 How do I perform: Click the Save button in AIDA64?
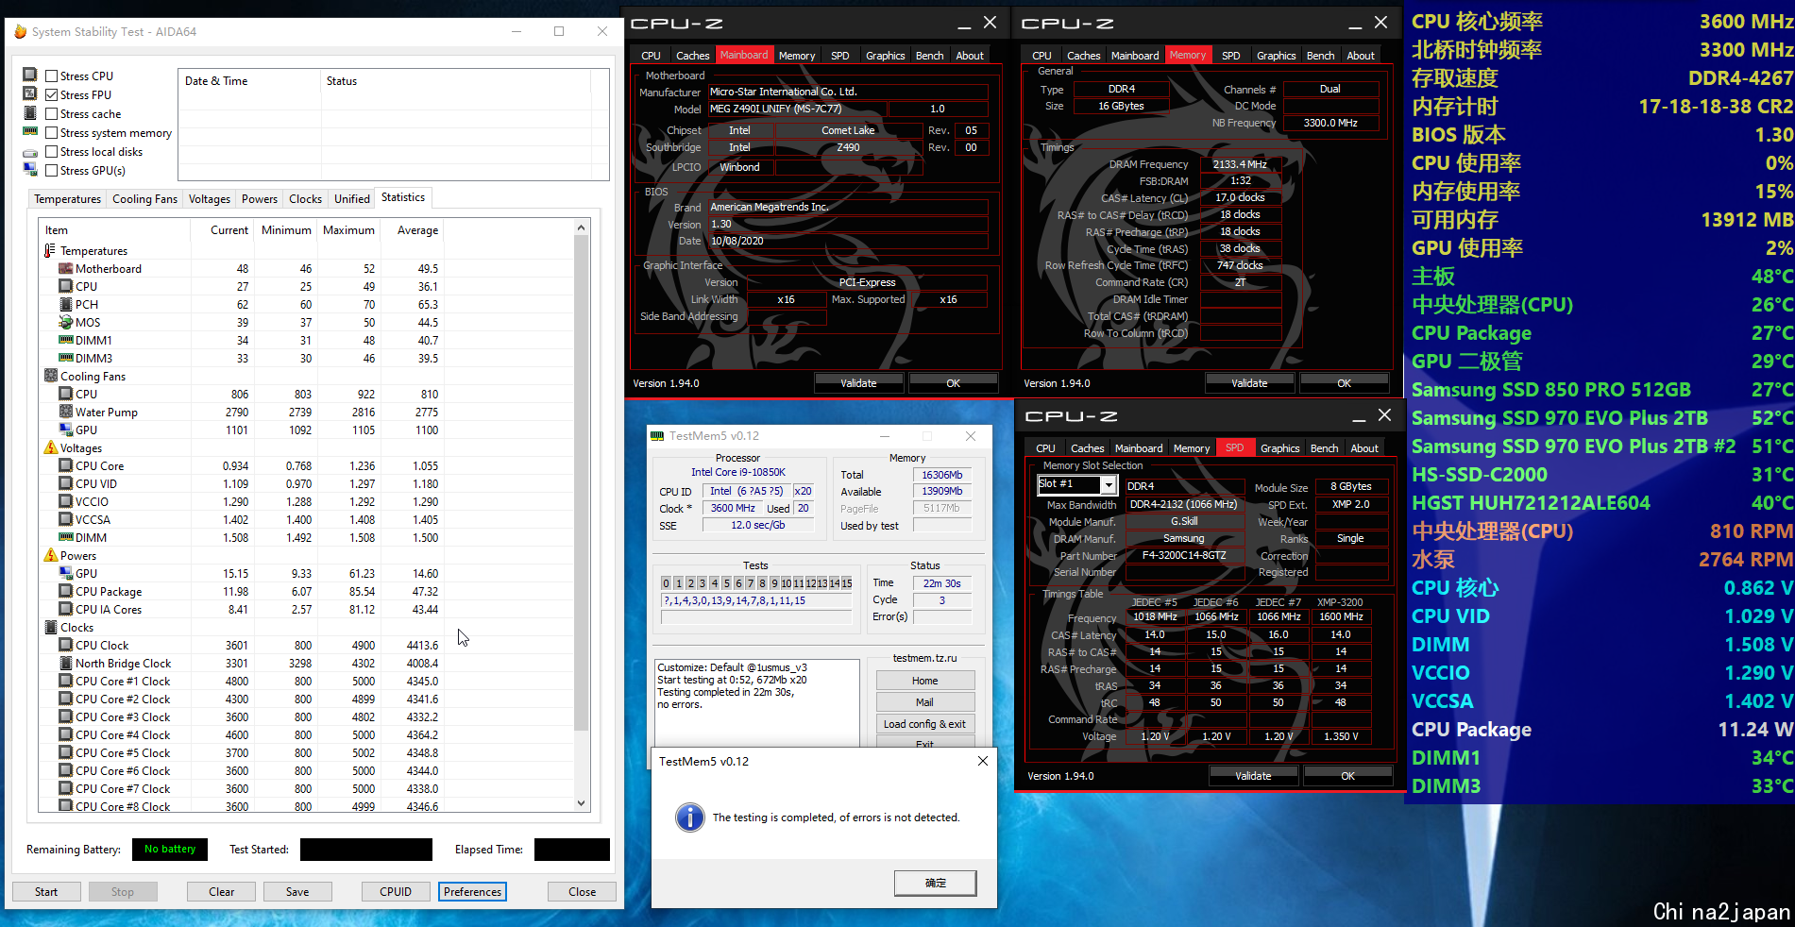297,891
